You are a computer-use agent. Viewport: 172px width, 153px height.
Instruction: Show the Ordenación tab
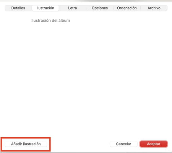pos(127,8)
